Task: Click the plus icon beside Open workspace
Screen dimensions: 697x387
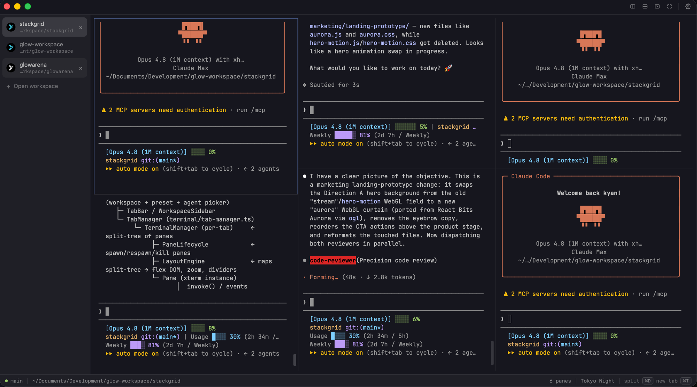Action: (x=8, y=86)
